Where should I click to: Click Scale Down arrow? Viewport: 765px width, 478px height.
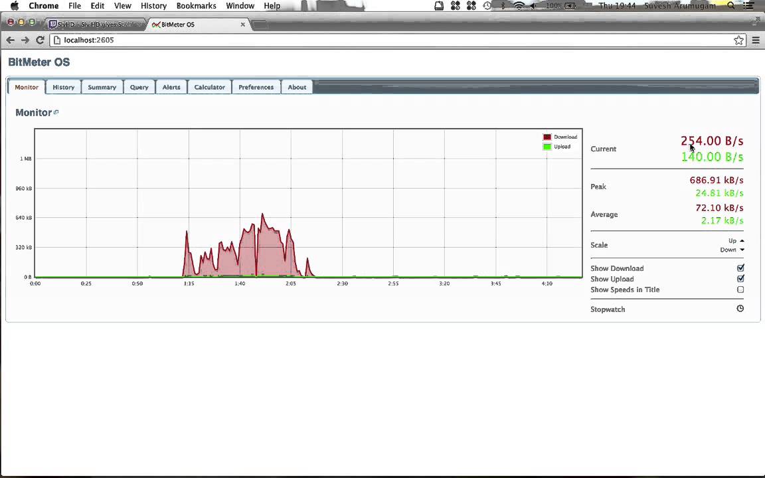coord(742,250)
